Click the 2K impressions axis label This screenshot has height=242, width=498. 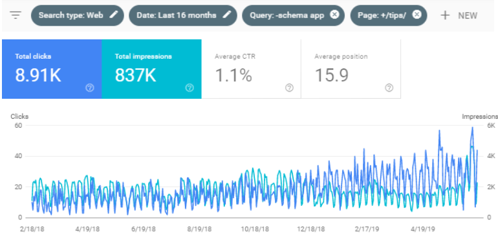click(491, 187)
